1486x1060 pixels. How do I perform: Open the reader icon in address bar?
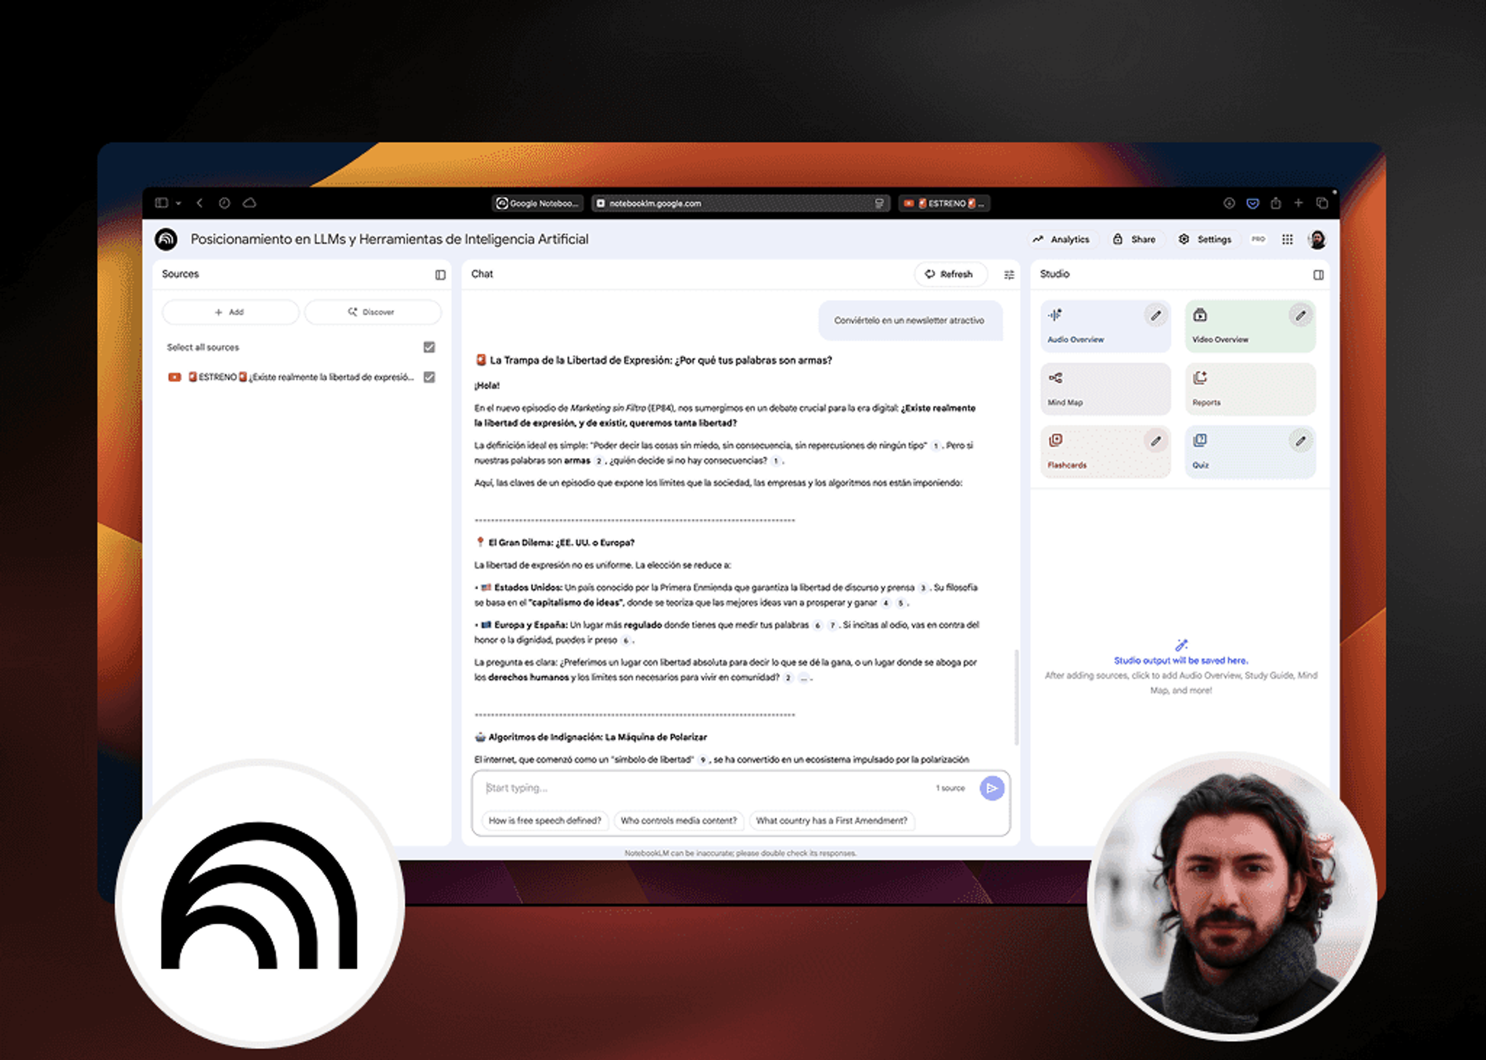(x=879, y=204)
